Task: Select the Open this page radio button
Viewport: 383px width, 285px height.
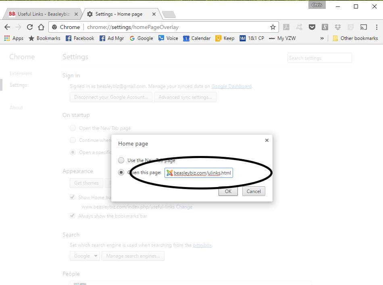Action: (x=121, y=172)
